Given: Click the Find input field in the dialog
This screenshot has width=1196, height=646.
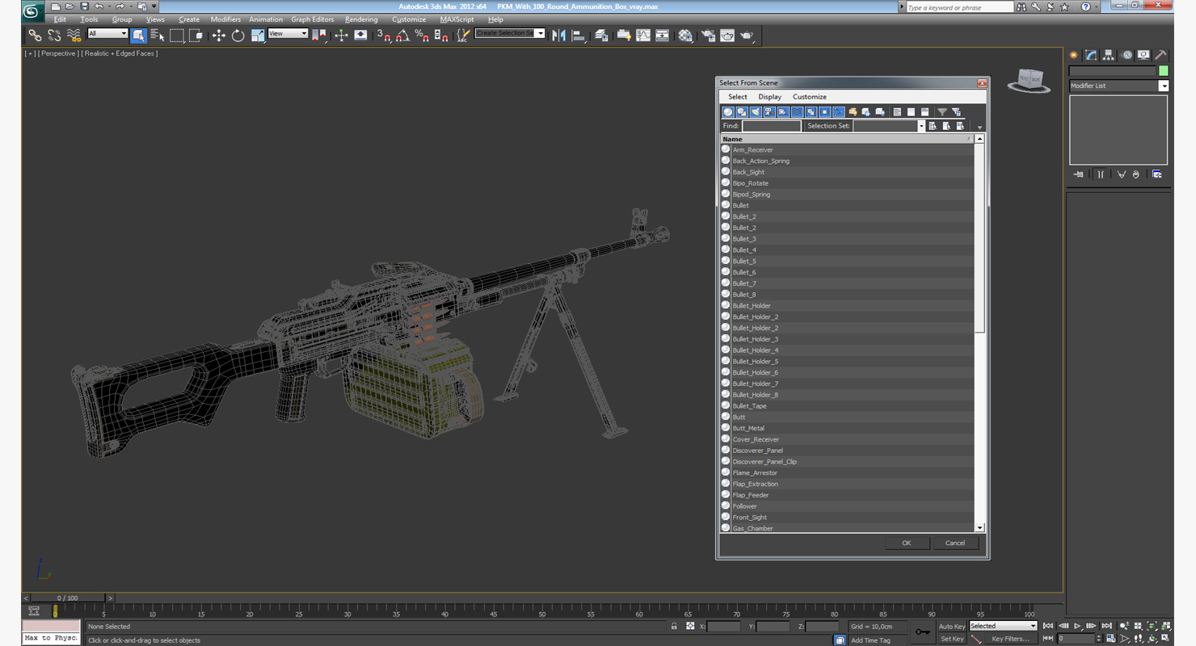Looking at the screenshot, I should [772, 126].
